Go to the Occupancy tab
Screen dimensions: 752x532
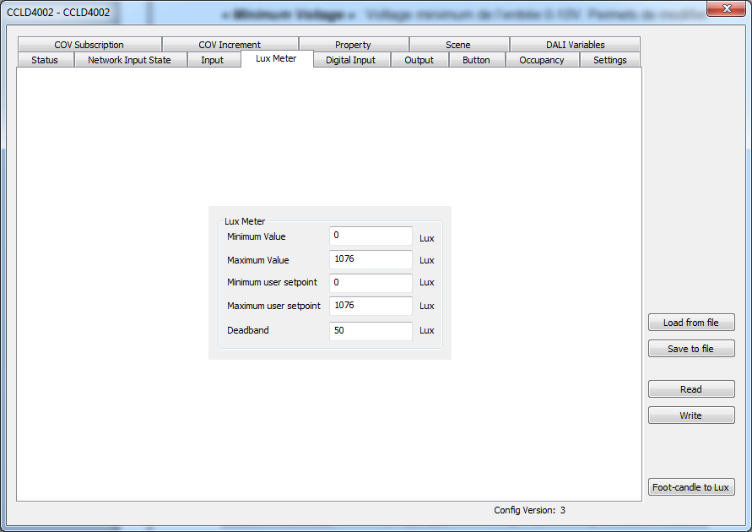(543, 60)
